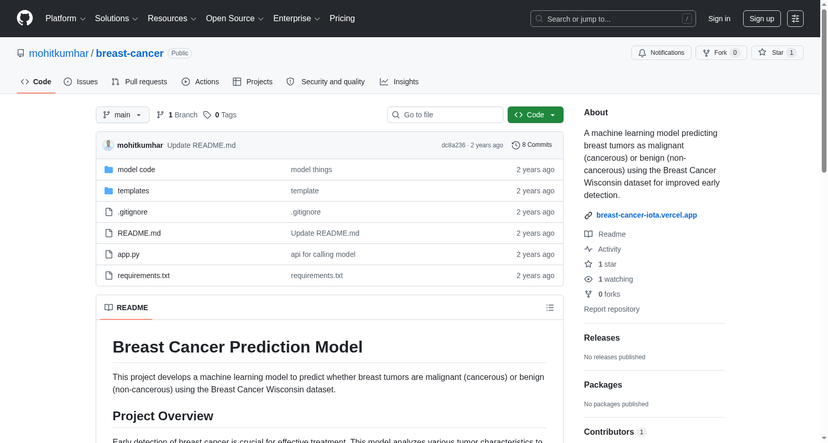This screenshot has height=443, width=828.
Task: Click the mohitkumhar avatar thumbnail
Action: (x=108, y=145)
